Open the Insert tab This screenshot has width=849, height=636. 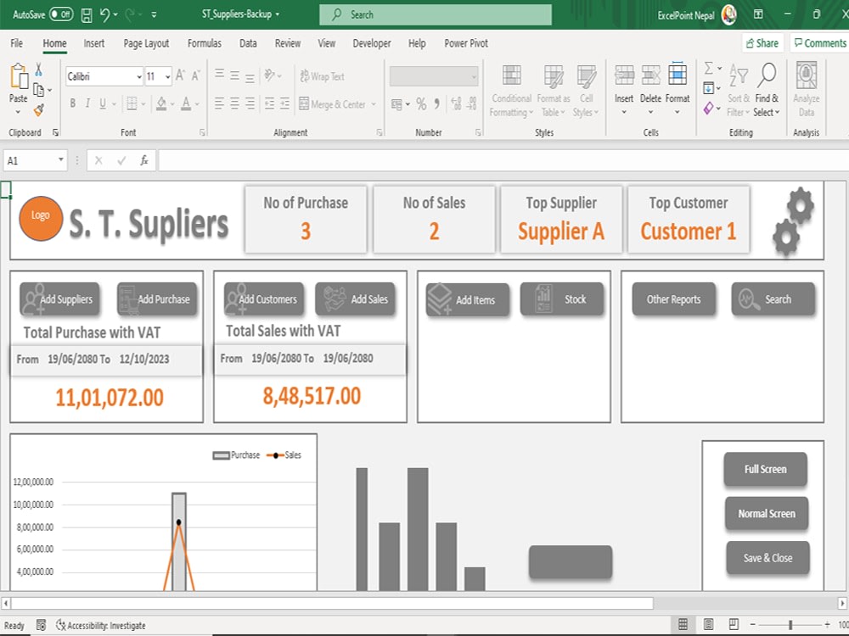[x=93, y=43]
